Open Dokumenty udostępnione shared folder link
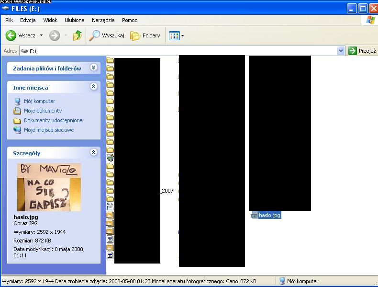This screenshot has width=378, height=287. [53, 120]
